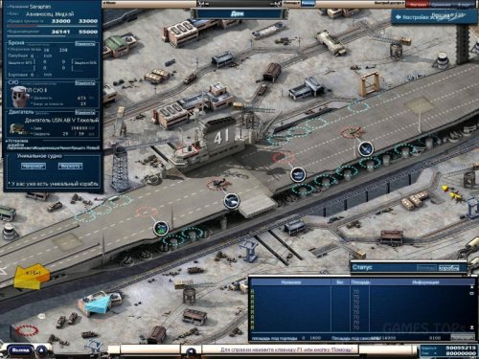Open the settings arrow panel at top right
Image resolution: width=479 pixels, height=359 pixels.
click(434, 16)
